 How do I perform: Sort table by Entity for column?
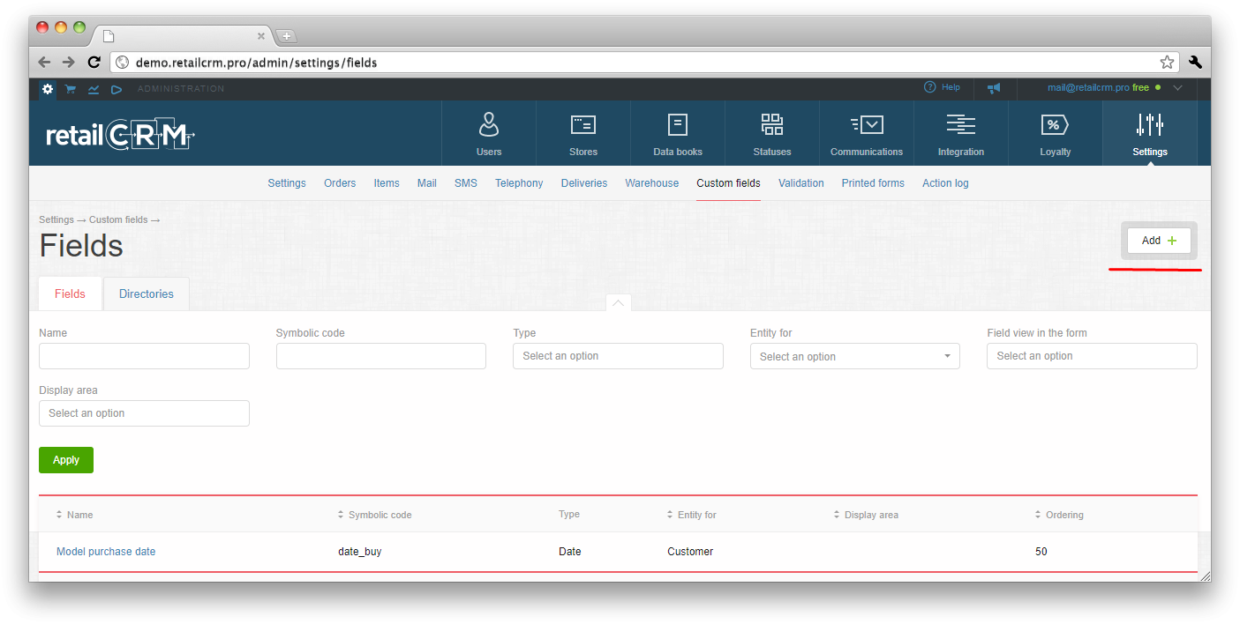691,515
